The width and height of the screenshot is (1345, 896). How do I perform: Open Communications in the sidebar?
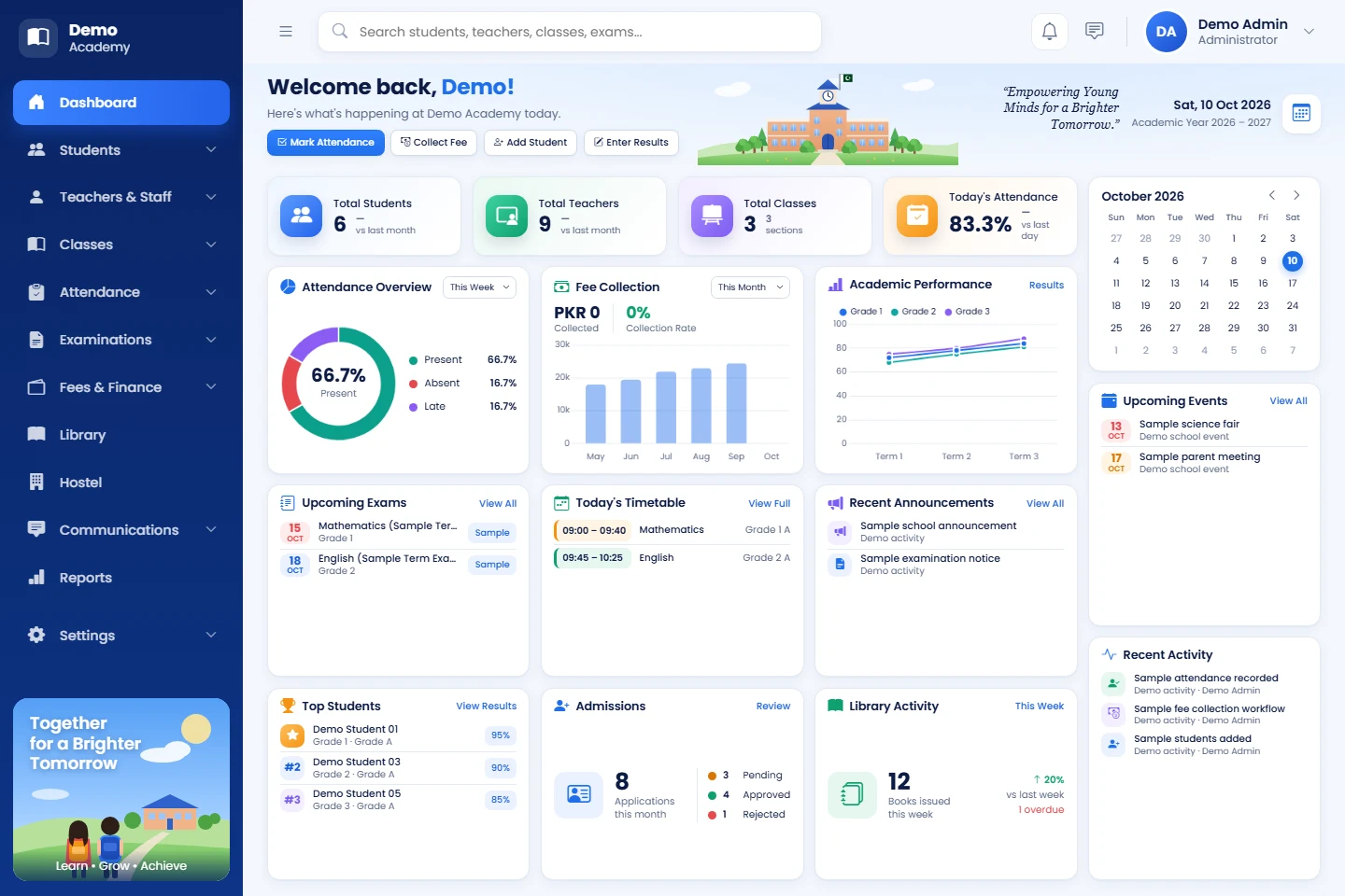pyautogui.click(x=121, y=529)
